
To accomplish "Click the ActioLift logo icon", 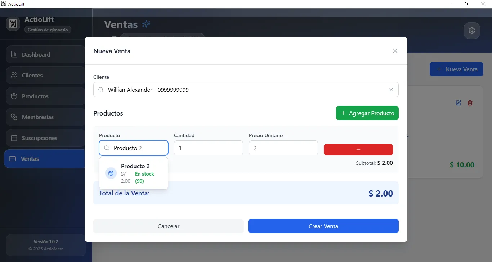I will click(x=13, y=23).
